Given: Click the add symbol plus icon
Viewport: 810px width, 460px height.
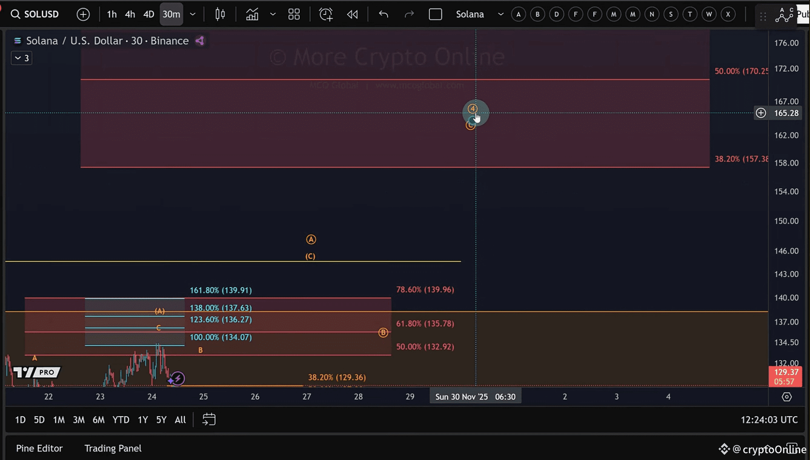Looking at the screenshot, I should [83, 14].
